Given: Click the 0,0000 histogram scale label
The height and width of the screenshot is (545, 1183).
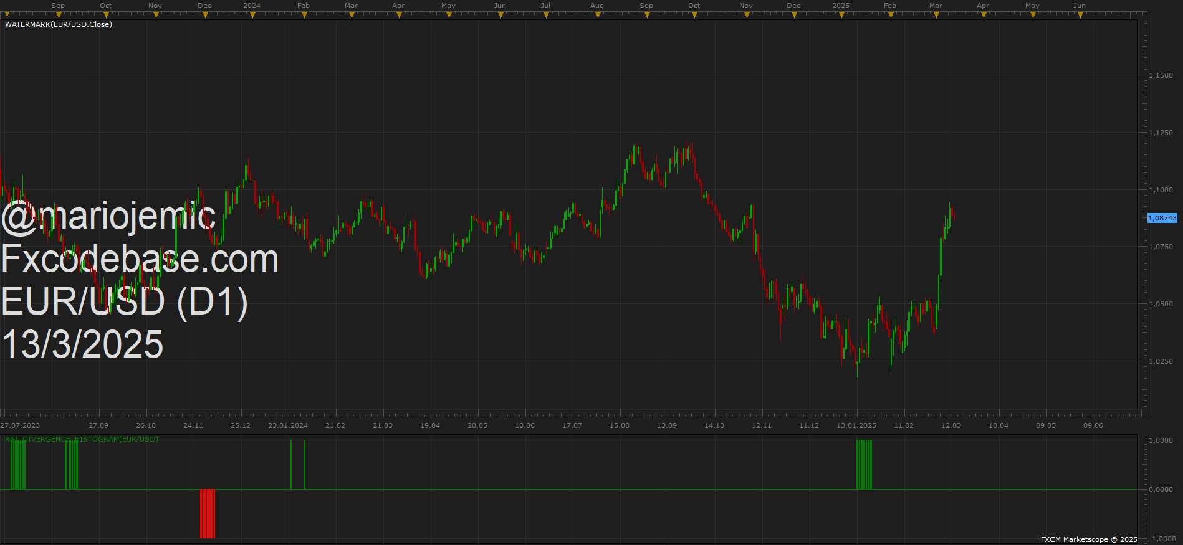Looking at the screenshot, I should 1161,490.
